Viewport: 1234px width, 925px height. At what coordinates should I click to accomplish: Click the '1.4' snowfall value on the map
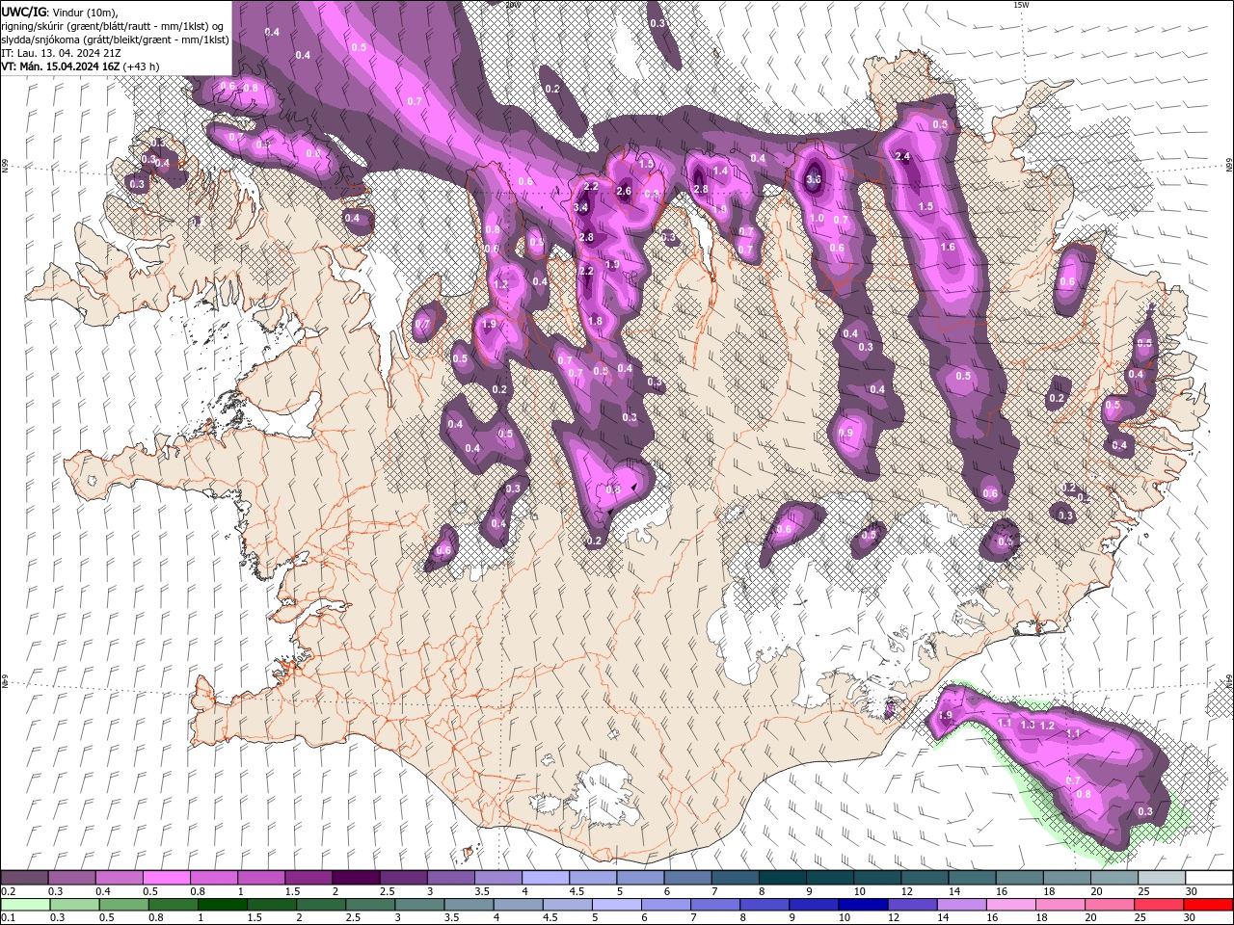click(720, 171)
